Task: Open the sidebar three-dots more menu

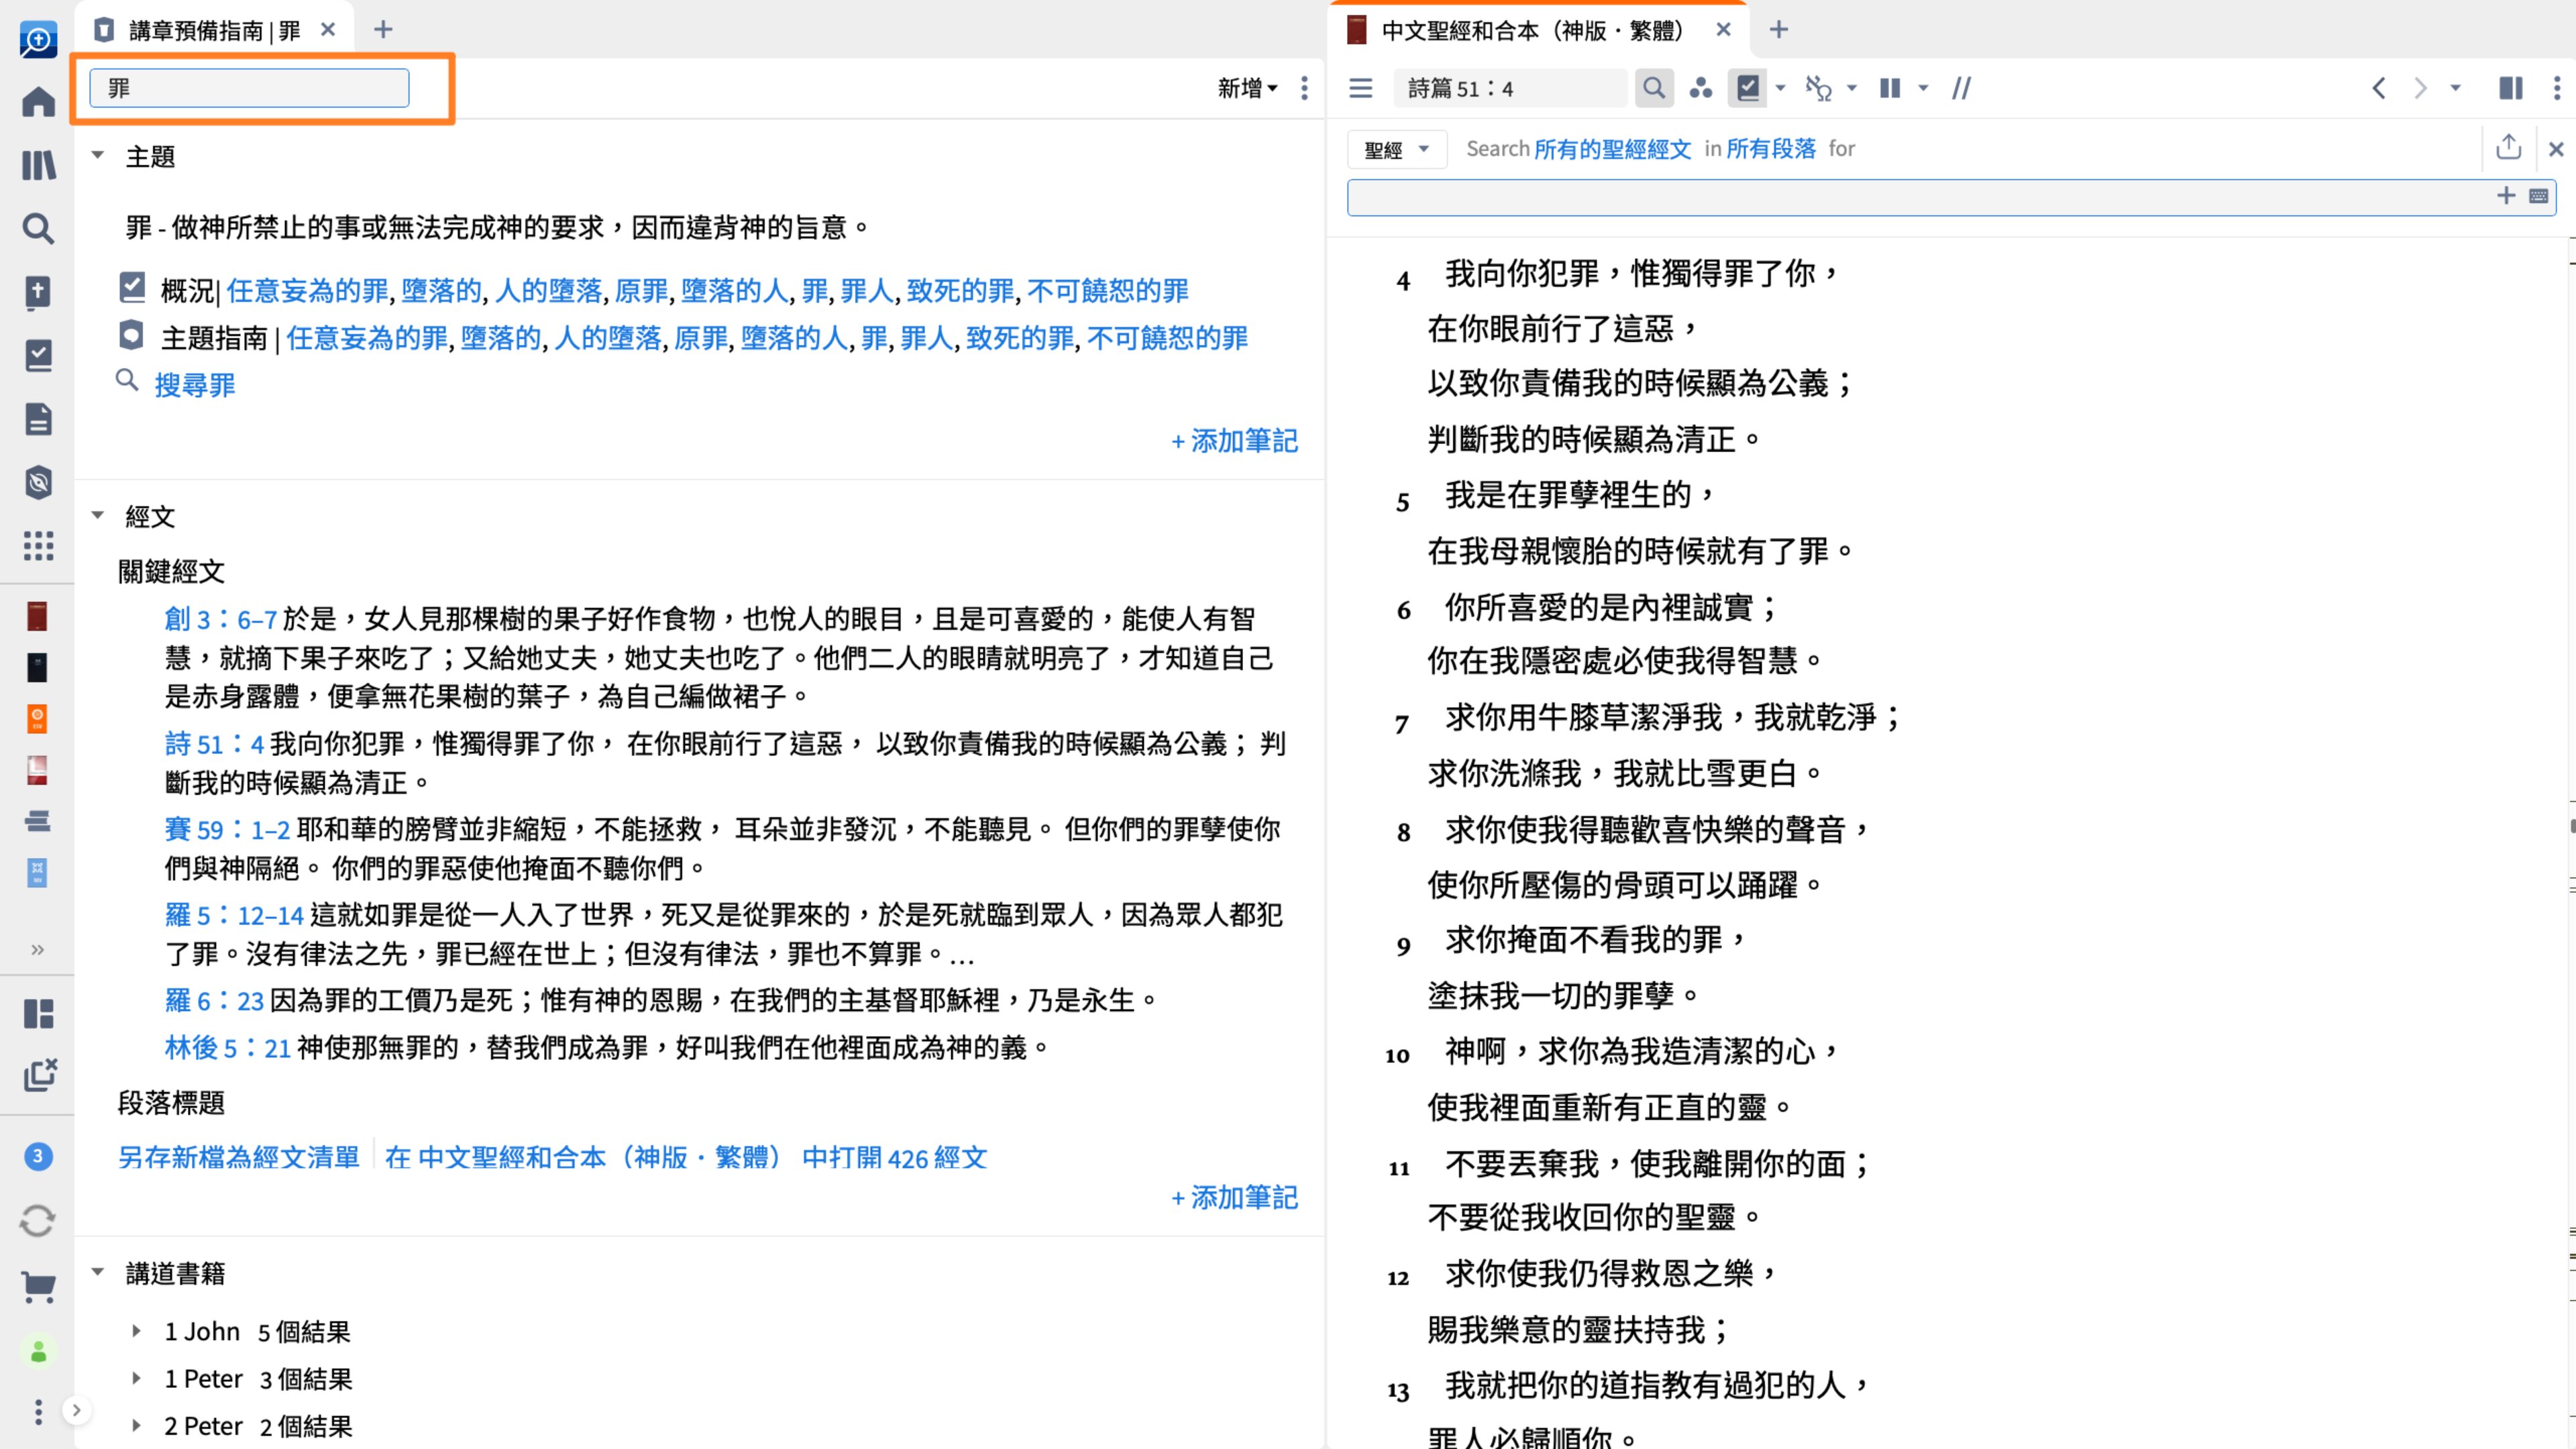Action: pyautogui.click(x=38, y=1412)
